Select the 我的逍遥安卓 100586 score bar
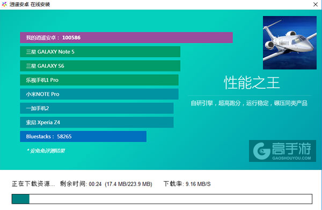Image resolution: width=322 pixels, height=210 pixels. click(x=126, y=37)
